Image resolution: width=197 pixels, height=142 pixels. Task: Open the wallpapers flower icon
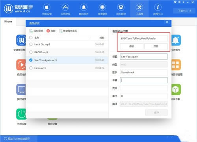click(102, 7)
